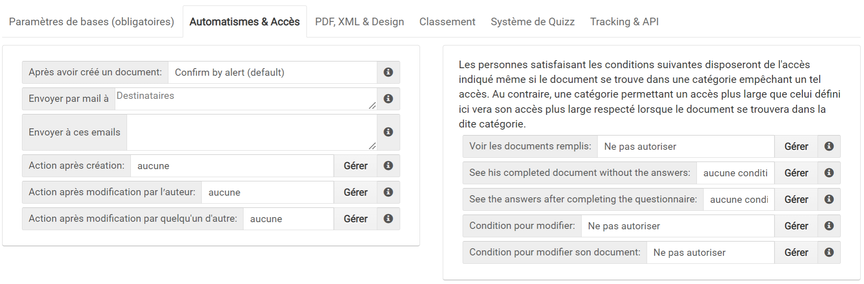The width and height of the screenshot is (864, 284).
Task: Open info tooltip for 'Voir les documents remplis'
Action: click(x=829, y=146)
